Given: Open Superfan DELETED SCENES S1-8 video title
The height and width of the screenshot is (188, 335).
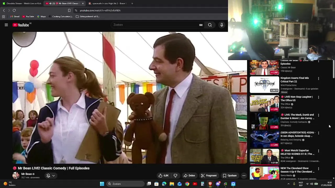Looking at the screenshot, I should point(298,152).
